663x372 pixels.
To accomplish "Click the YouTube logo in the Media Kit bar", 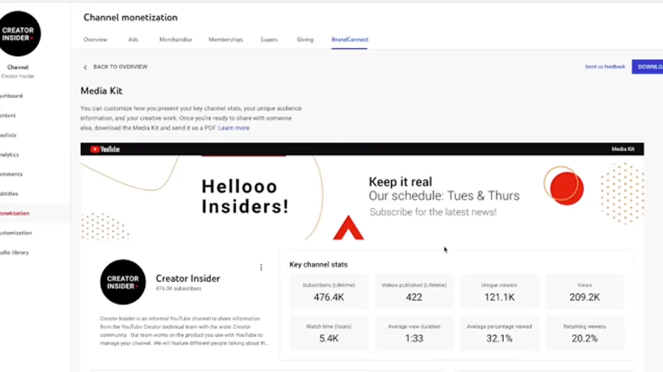I will point(105,149).
